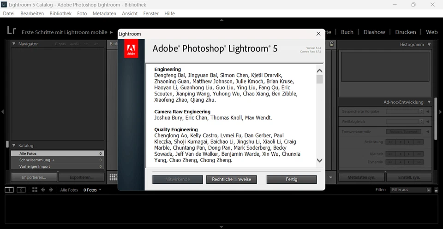Decrease Klarheit by large step
443x229 pixels.
(390, 154)
